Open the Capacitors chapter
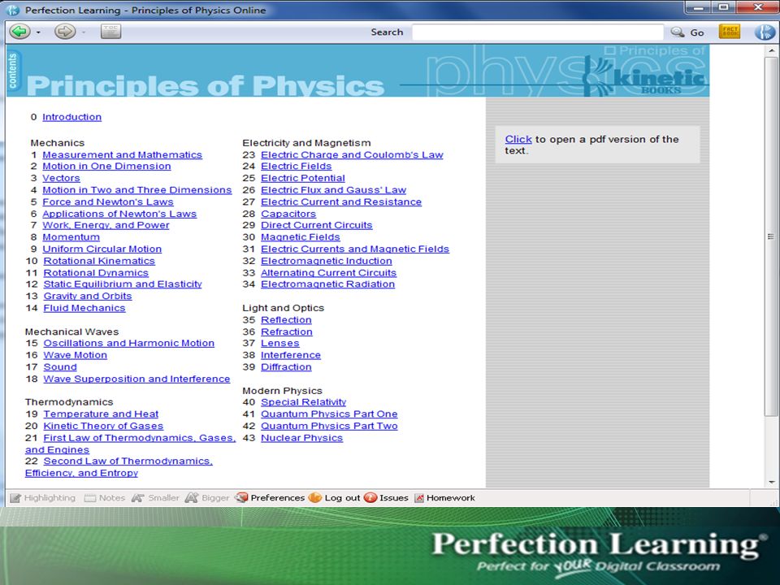Screen dimensions: 780x585 288,214
